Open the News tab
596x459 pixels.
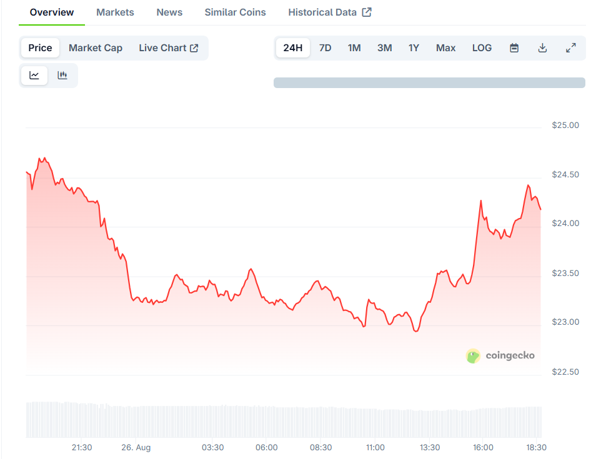pyautogui.click(x=169, y=12)
